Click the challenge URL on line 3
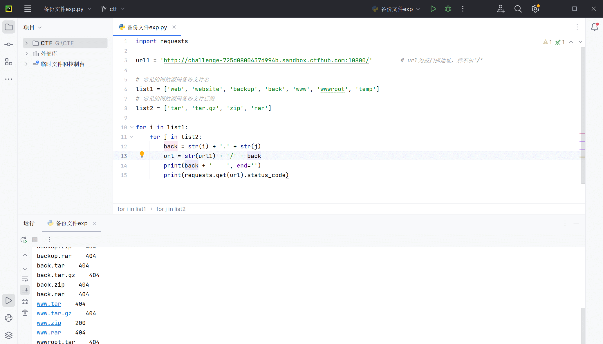Image resolution: width=603 pixels, height=344 pixels. tap(266, 60)
